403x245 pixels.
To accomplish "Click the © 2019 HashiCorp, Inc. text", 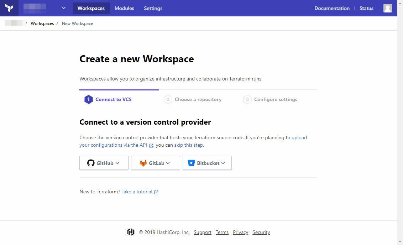I will coord(164,232).
